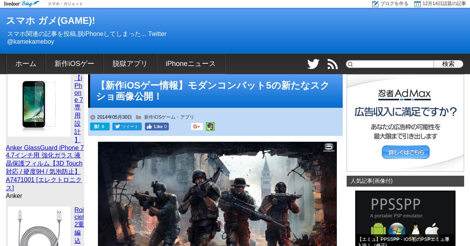The height and width of the screenshot is (246, 470).
Task: Click the clock icon beside 2014年05月30日
Action: point(93,117)
